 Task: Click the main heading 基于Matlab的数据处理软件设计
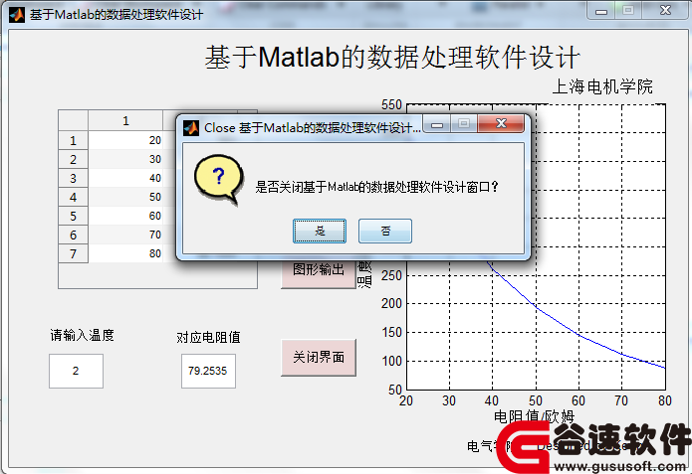(392, 58)
